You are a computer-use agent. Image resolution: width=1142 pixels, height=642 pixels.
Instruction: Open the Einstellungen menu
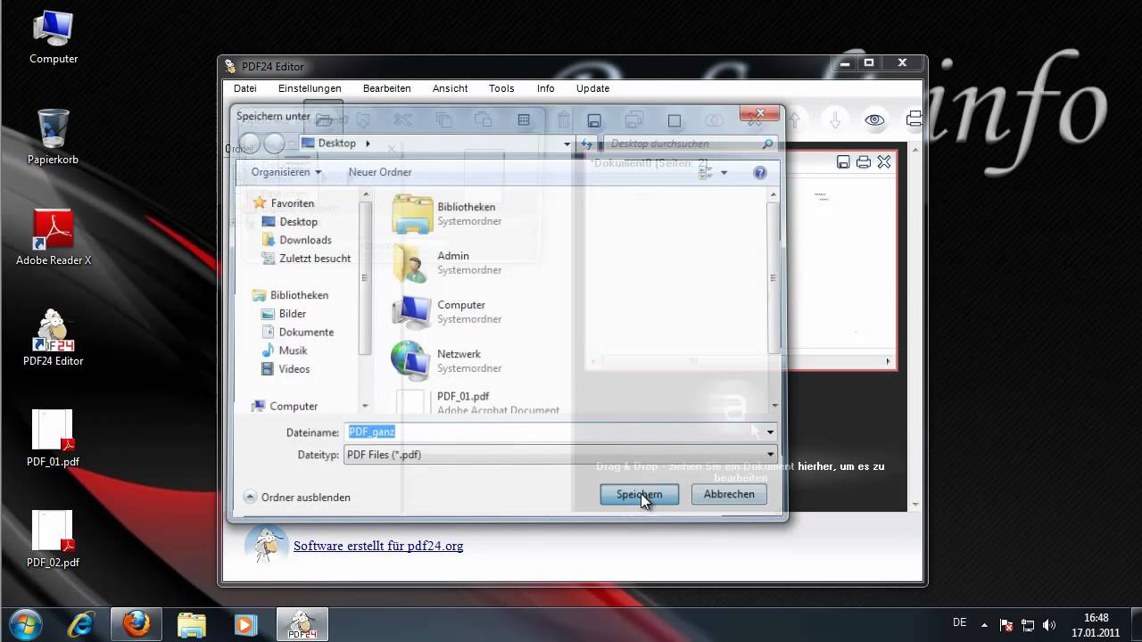coord(310,88)
